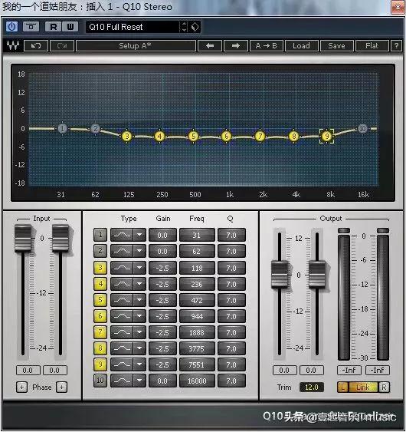This screenshot has width=406, height=432.
Task: Click band 4 bell filter shape icon
Action: (122, 284)
